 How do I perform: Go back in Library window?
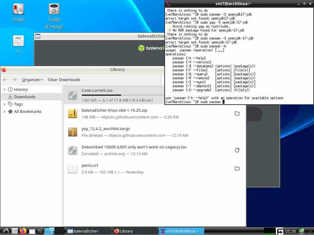point(5,80)
